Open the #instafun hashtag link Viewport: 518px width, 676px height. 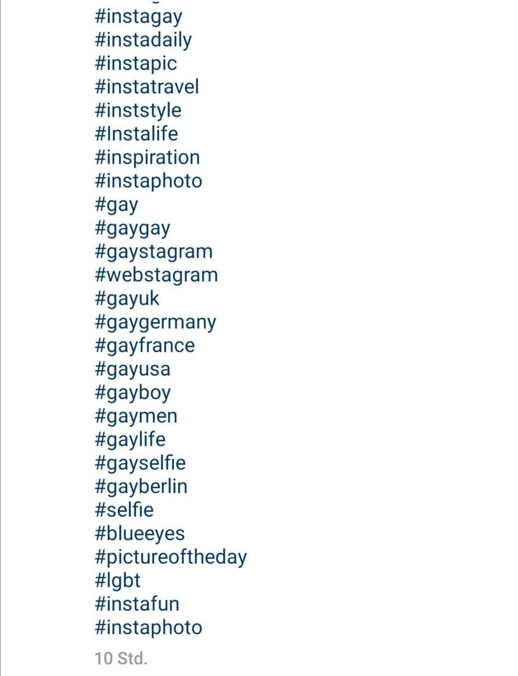coord(137,604)
